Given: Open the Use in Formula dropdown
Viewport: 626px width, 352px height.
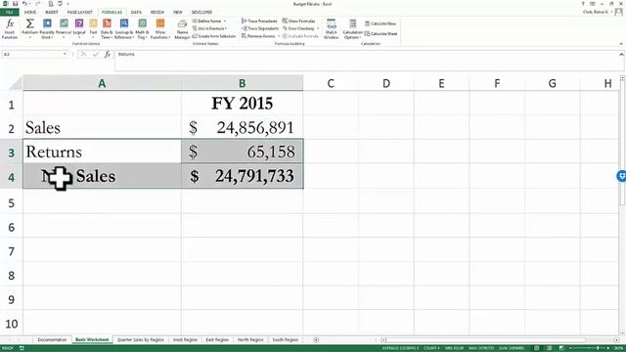Looking at the screenshot, I should click(x=209, y=28).
